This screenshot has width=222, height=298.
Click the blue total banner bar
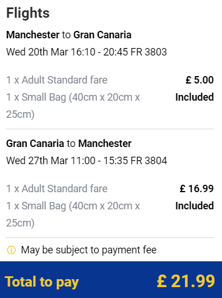(x=111, y=280)
